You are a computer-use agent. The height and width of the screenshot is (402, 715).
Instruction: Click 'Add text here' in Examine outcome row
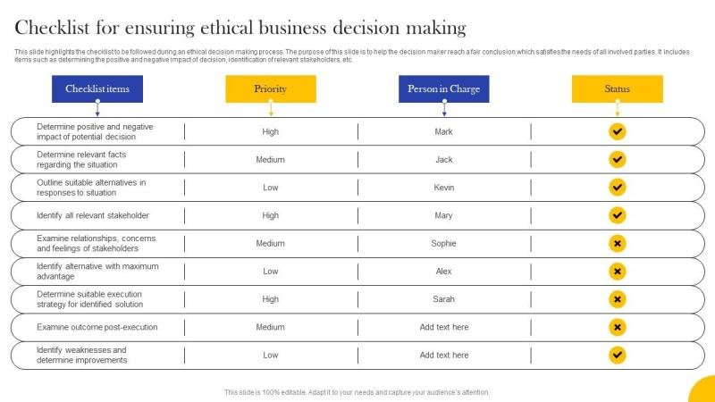tap(444, 327)
